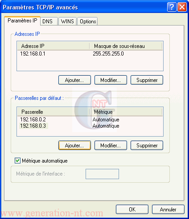Screen dimensions: 189x219
Task: Open the WINS tab
Action: tap(67, 21)
